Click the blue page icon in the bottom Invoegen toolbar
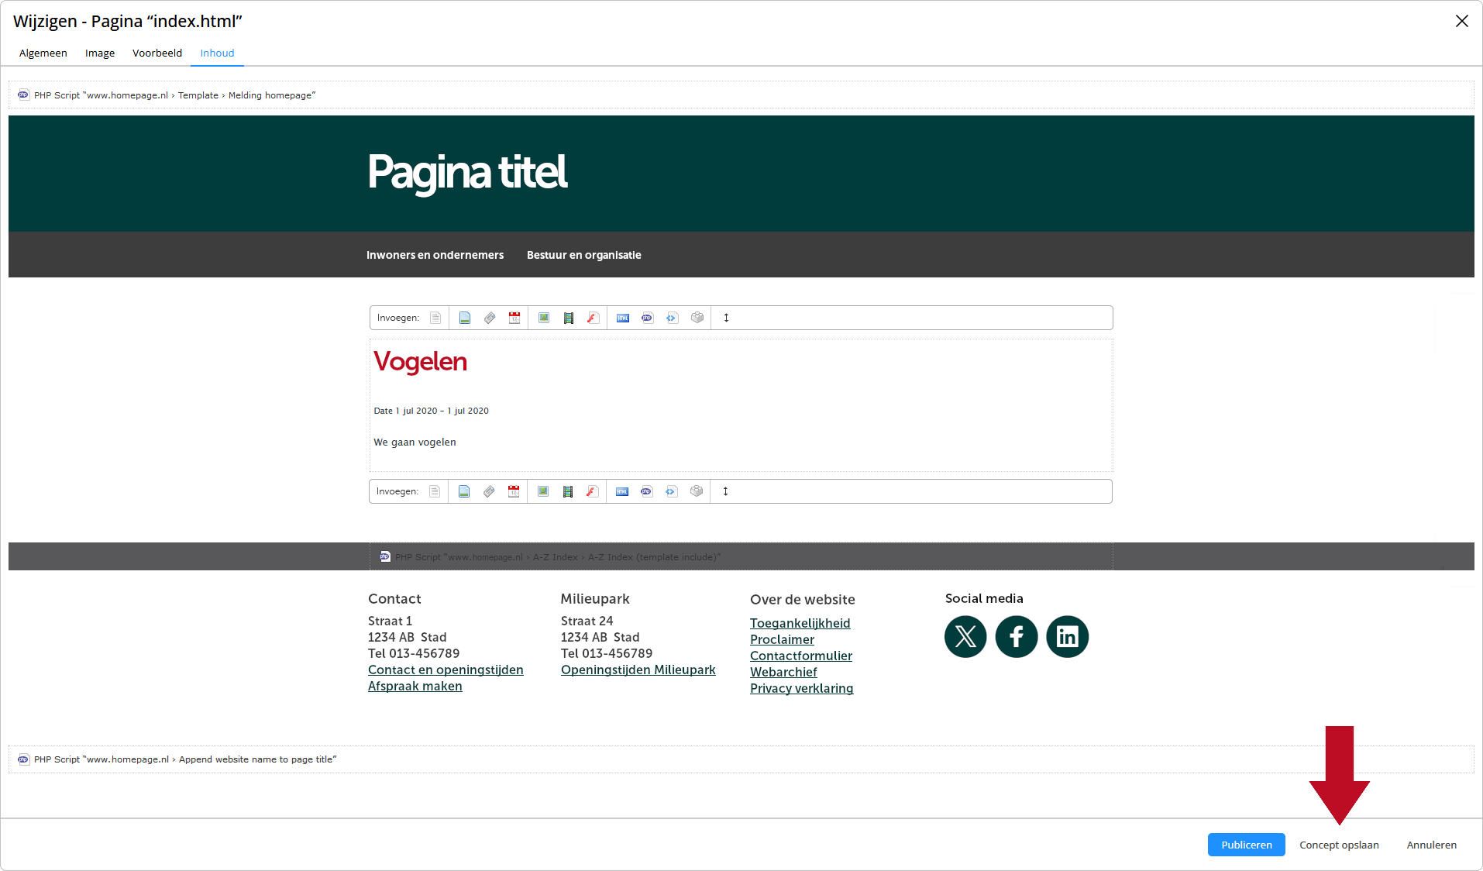Screen dimensions: 1483x871 tap(464, 491)
